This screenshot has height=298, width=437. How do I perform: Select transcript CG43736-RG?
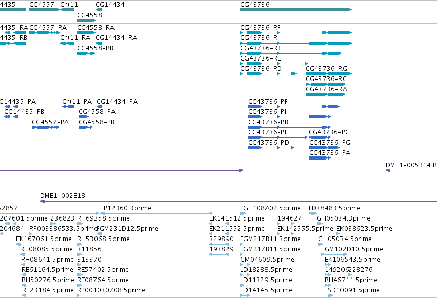[x=329, y=74]
